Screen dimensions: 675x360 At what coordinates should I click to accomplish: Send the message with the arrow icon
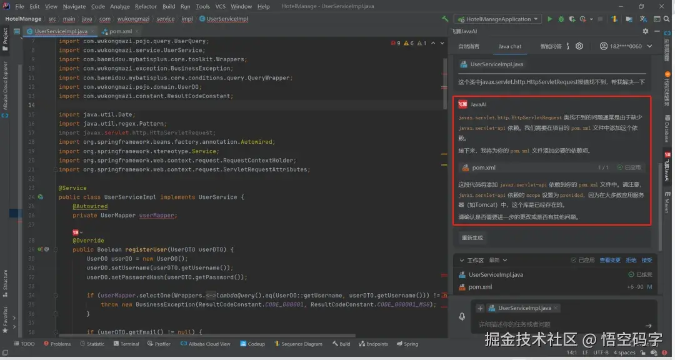(x=648, y=326)
